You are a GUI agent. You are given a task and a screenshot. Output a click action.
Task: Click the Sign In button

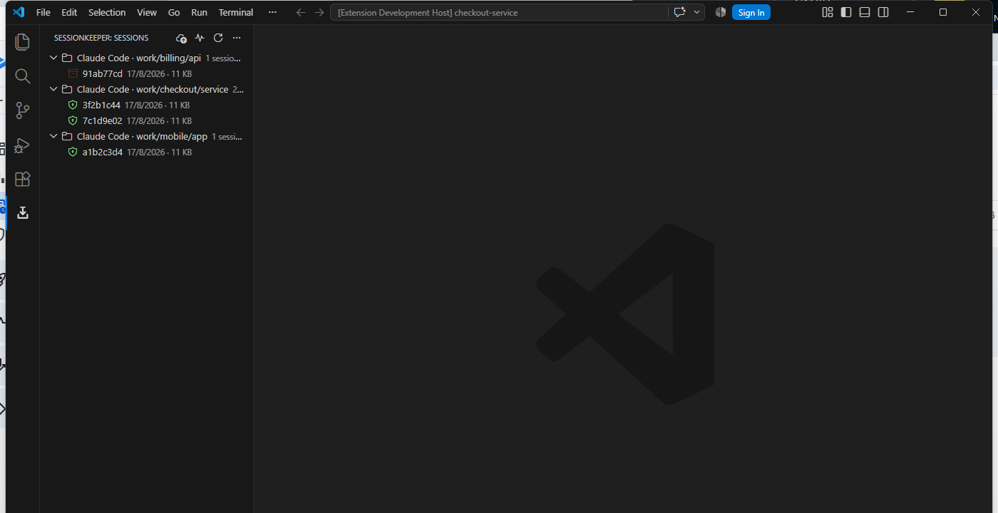click(x=751, y=12)
